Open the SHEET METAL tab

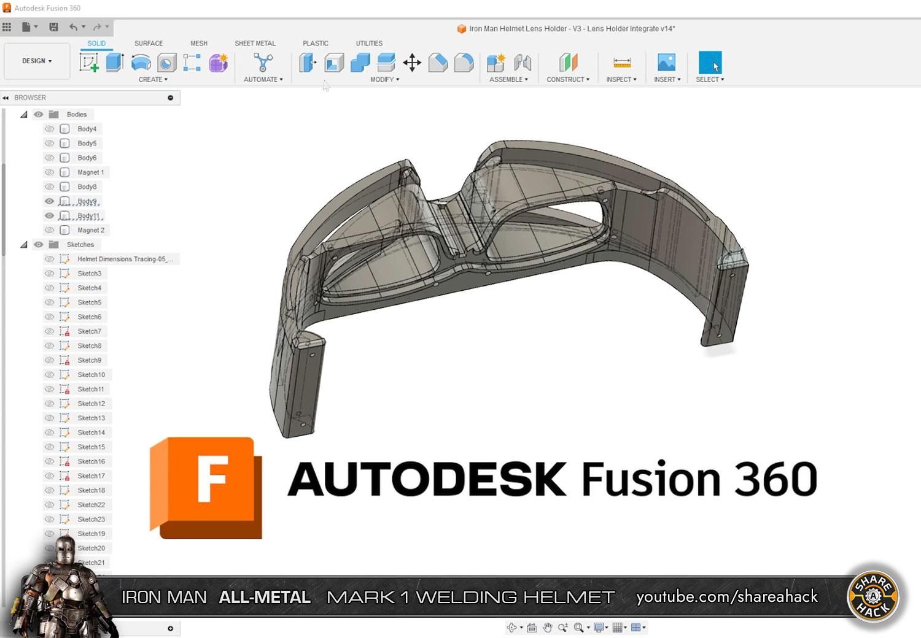255,44
